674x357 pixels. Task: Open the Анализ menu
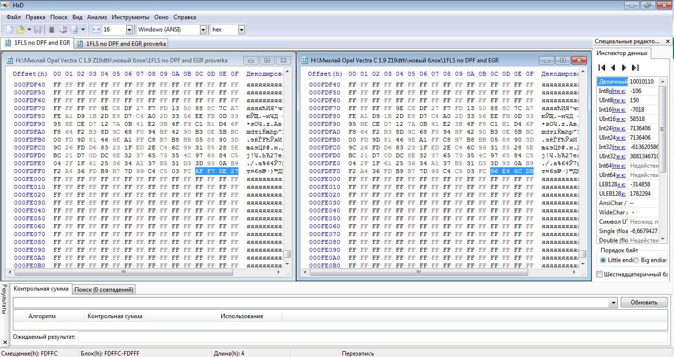(x=97, y=17)
